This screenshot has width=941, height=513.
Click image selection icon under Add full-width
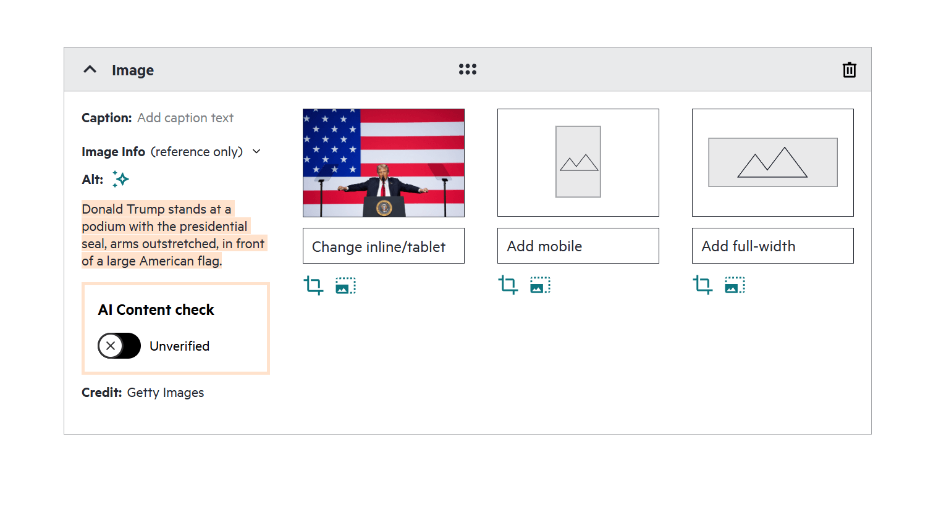(x=735, y=285)
